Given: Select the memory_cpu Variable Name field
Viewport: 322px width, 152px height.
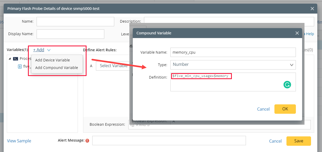Looking at the screenshot, I should click(233, 52).
